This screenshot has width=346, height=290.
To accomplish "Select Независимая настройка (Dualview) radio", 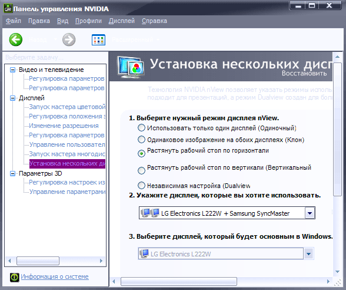I will click(141, 186).
